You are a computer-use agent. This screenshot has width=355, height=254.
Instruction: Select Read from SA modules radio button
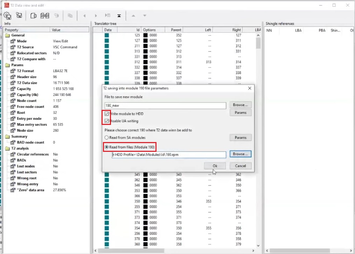click(107, 138)
